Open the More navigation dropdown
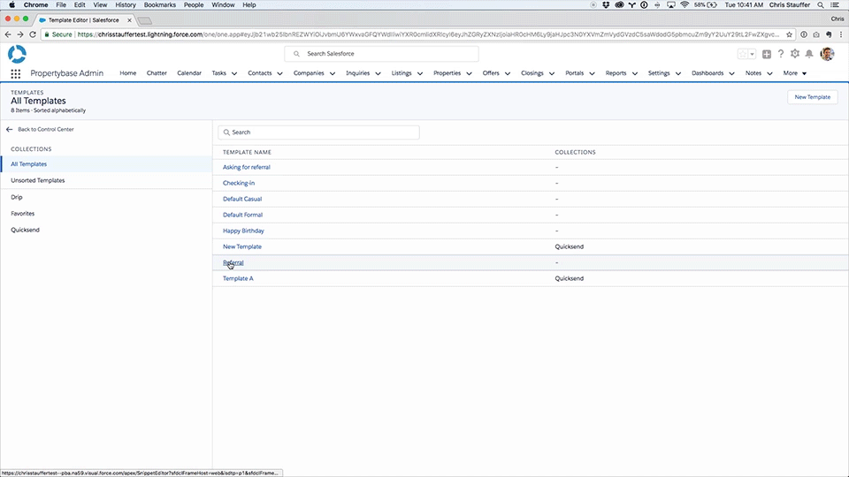The width and height of the screenshot is (849, 477). click(x=795, y=73)
